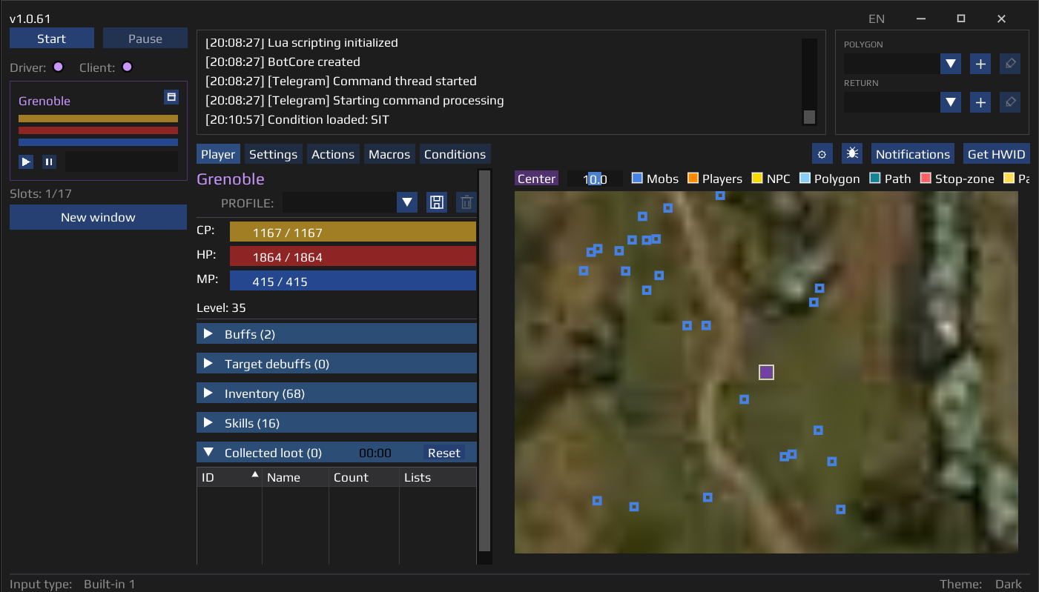Save the current profile with floppy icon
The image size is (1039, 592).
[x=437, y=202]
